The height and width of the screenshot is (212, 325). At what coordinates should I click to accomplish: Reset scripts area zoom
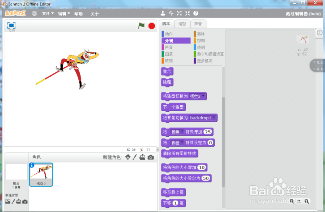click(x=299, y=201)
